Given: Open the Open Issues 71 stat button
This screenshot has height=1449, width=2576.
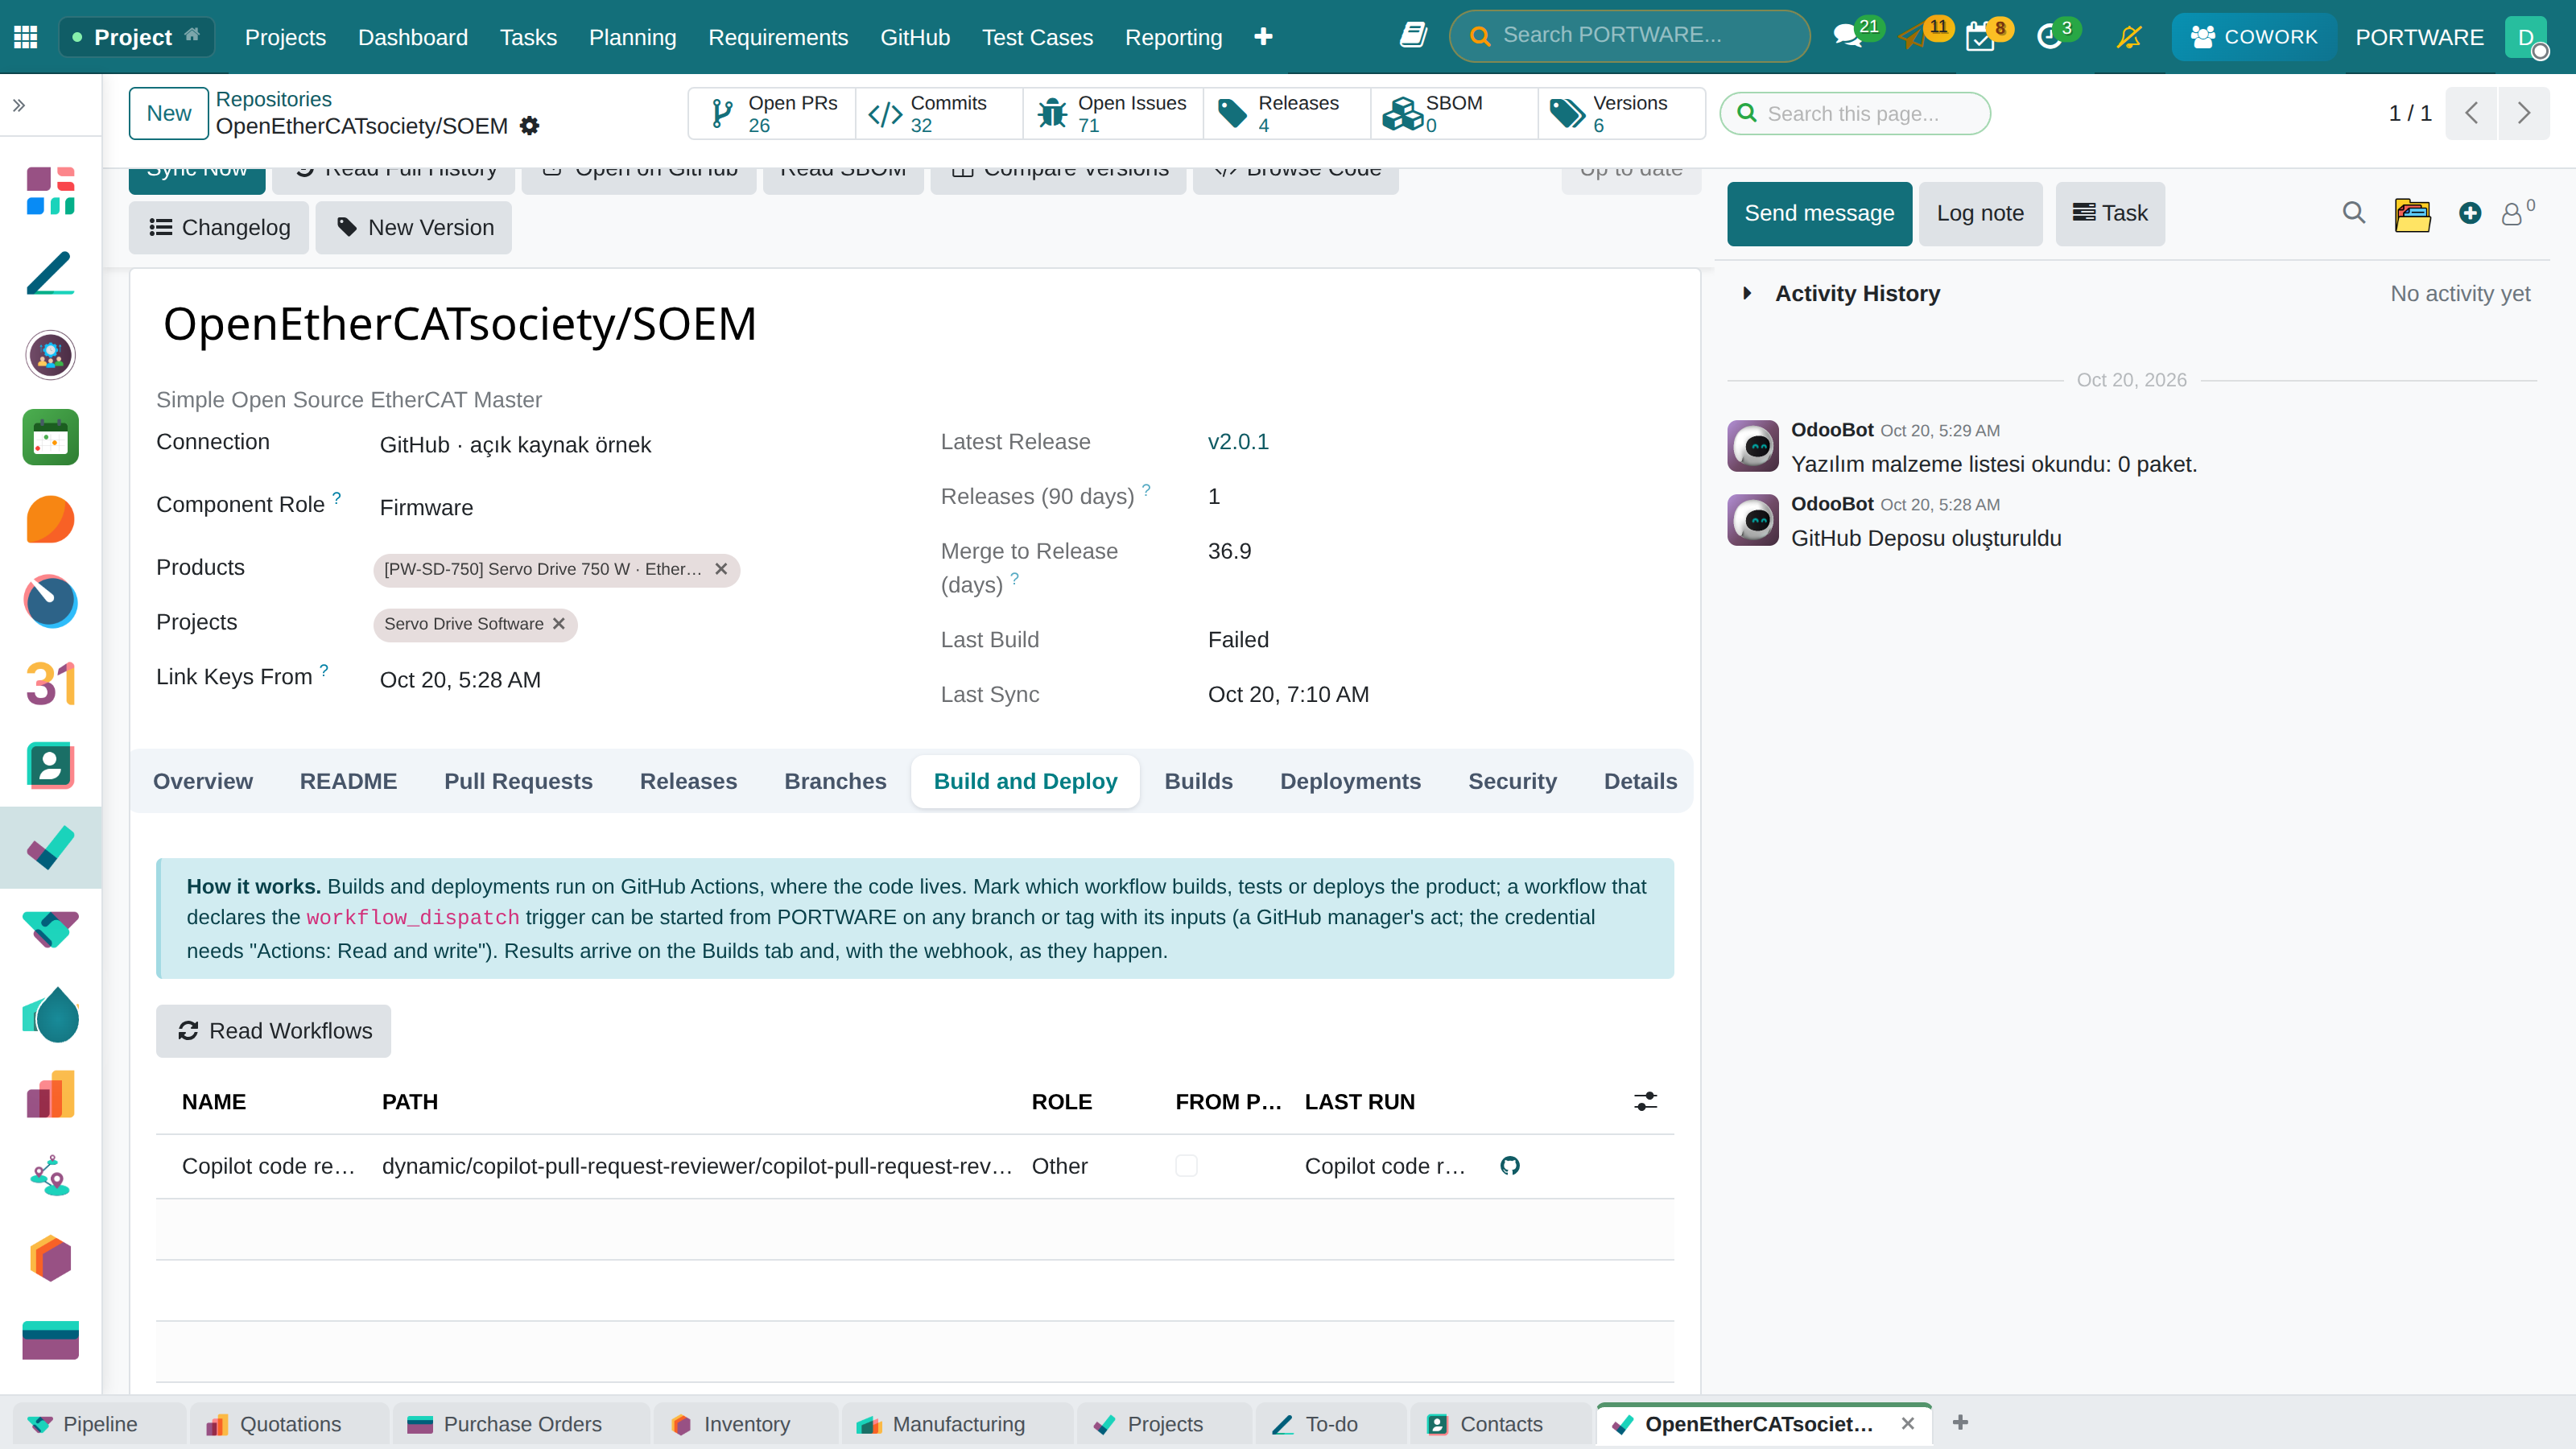Looking at the screenshot, I should point(1112,113).
